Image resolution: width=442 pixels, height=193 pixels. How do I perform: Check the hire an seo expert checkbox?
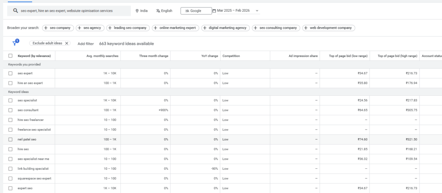(x=10, y=83)
